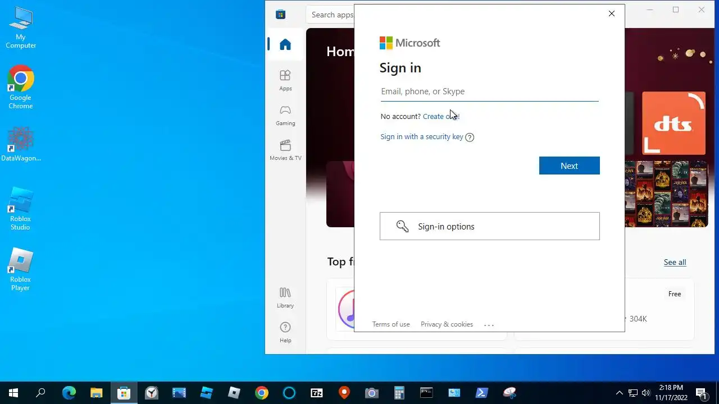Open Google Chrome from the taskbar

(262, 393)
